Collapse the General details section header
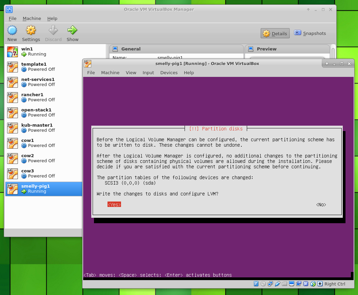 coord(176,49)
